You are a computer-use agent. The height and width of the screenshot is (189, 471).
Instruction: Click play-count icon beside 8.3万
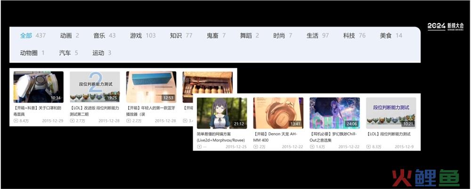[x=369, y=147]
